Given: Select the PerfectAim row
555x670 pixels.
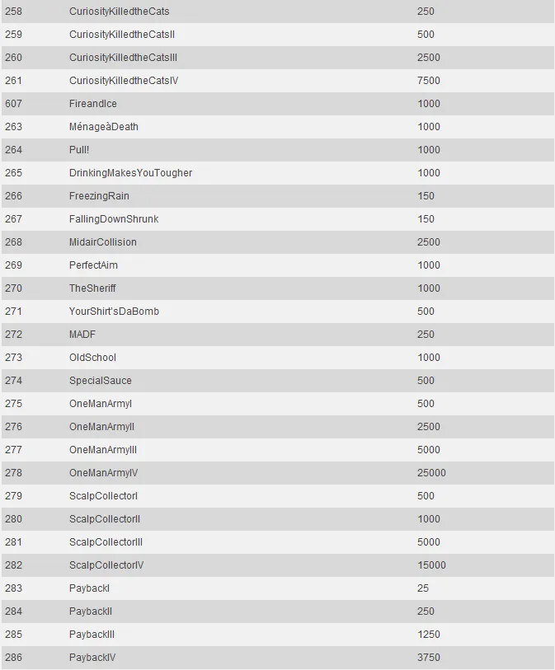Looking at the screenshot, I should (93, 265).
